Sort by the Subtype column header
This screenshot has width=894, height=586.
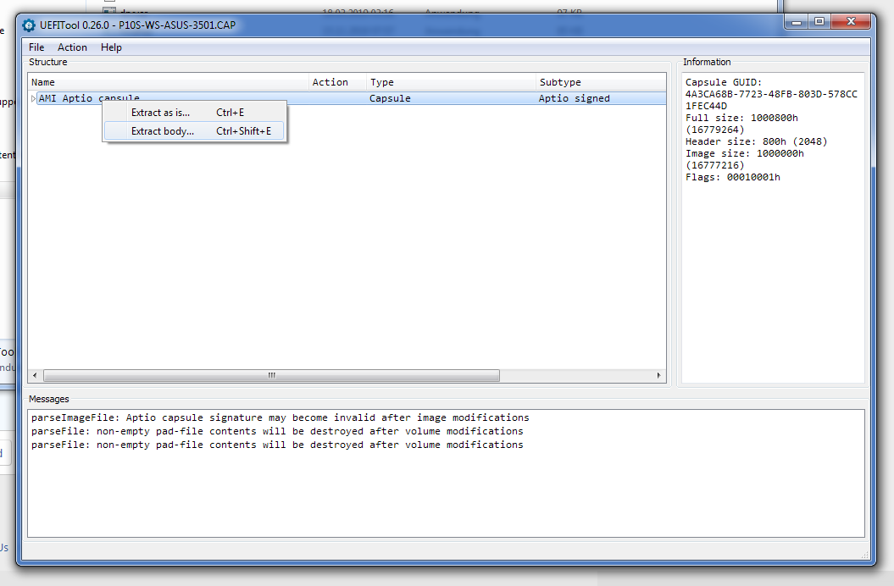coord(560,82)
